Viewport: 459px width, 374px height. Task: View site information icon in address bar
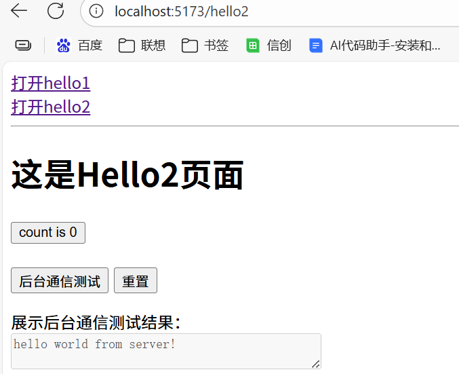pyautogui.click(x=96, y=12)
